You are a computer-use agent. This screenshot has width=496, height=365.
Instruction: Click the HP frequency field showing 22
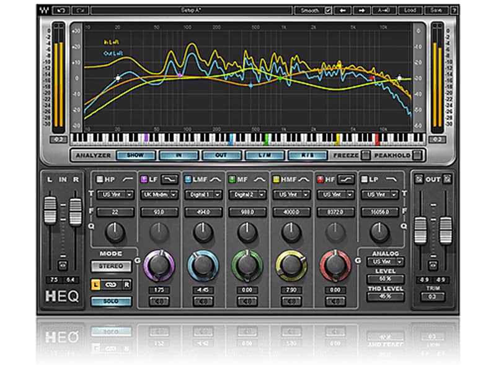click(115, 212)
